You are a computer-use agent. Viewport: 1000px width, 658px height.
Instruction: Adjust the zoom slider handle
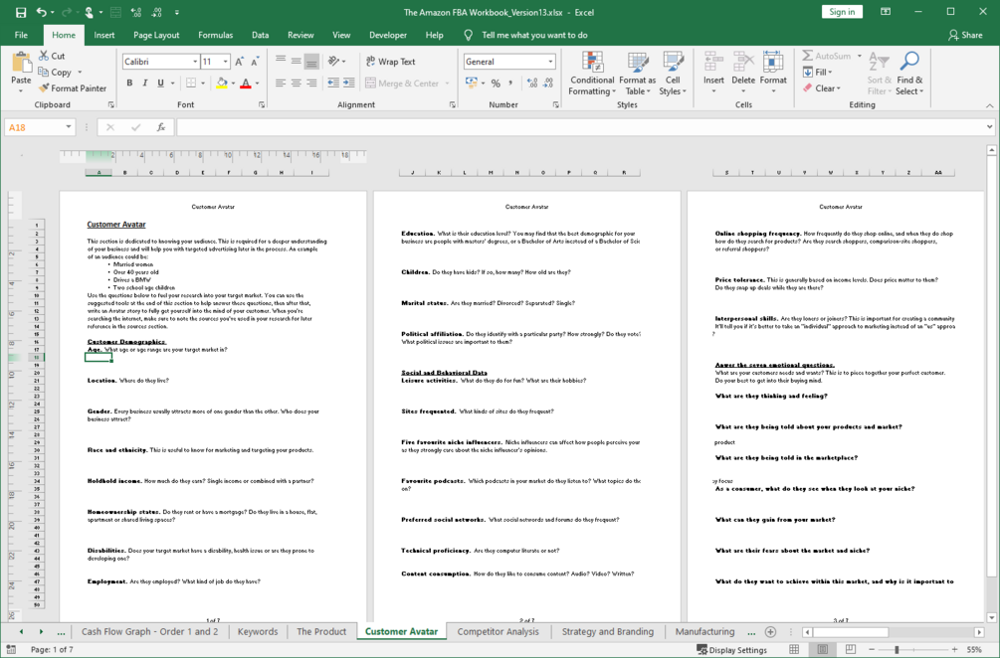897,650
